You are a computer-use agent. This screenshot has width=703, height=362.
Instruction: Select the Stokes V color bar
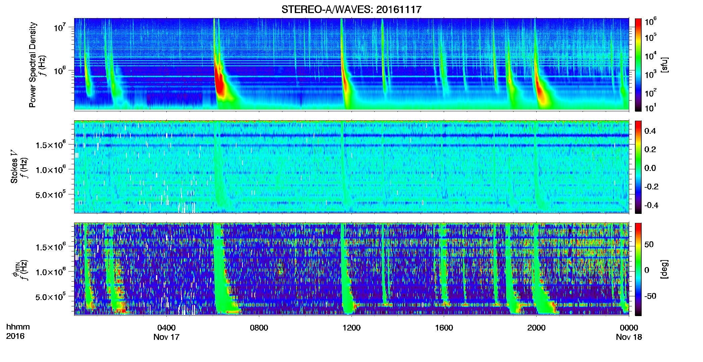coord(638,167)
